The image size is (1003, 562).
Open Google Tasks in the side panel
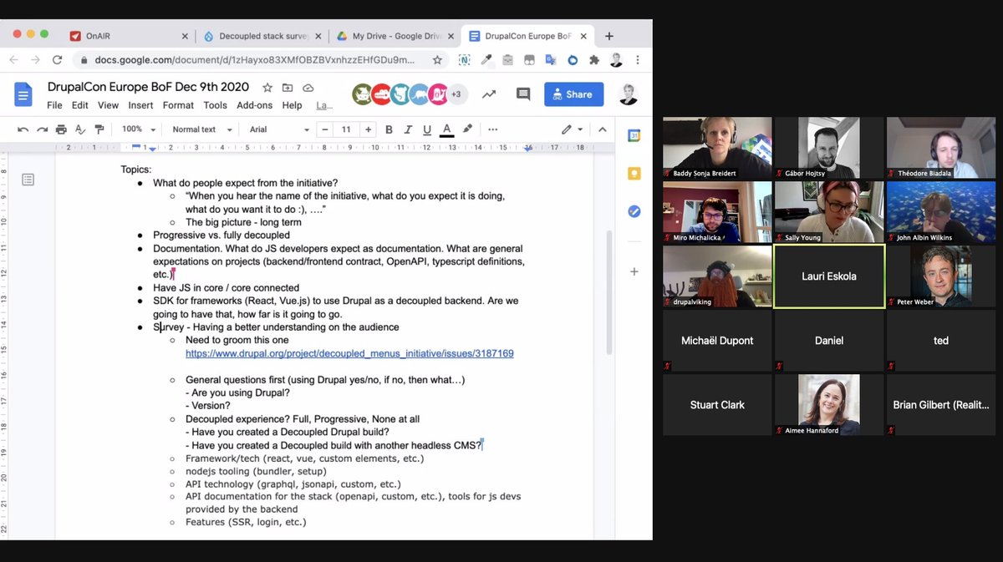click(x=634, y=211)
